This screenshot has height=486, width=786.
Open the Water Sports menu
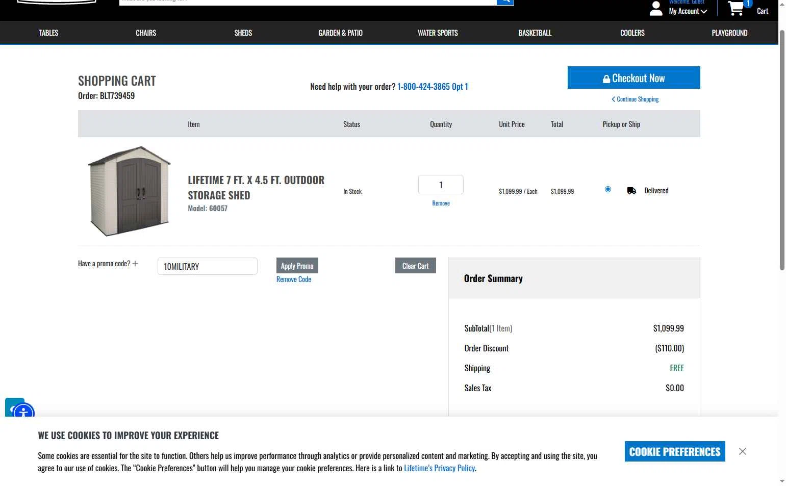pyautogui.click(x=438, y=33)
